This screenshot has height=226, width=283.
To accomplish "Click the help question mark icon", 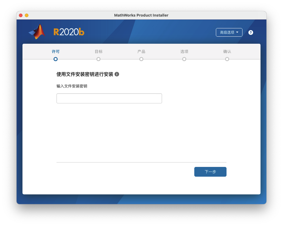I will (250, 32).
